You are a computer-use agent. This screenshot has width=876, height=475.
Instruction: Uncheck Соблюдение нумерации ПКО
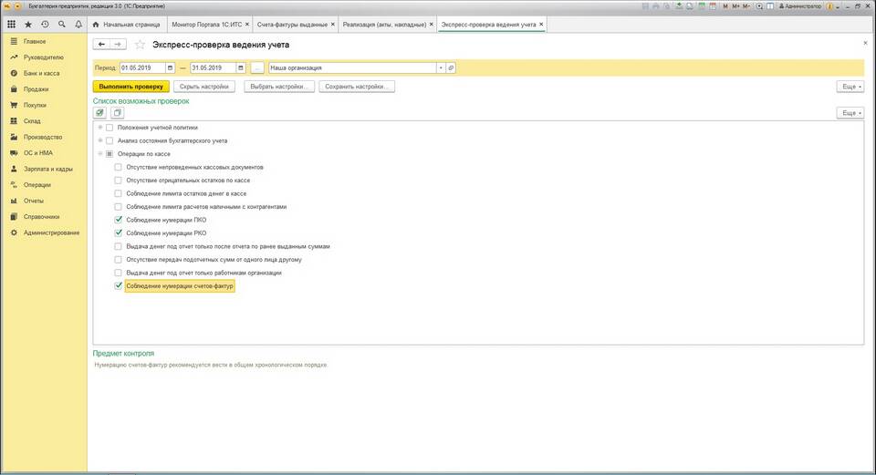[118, 220]
